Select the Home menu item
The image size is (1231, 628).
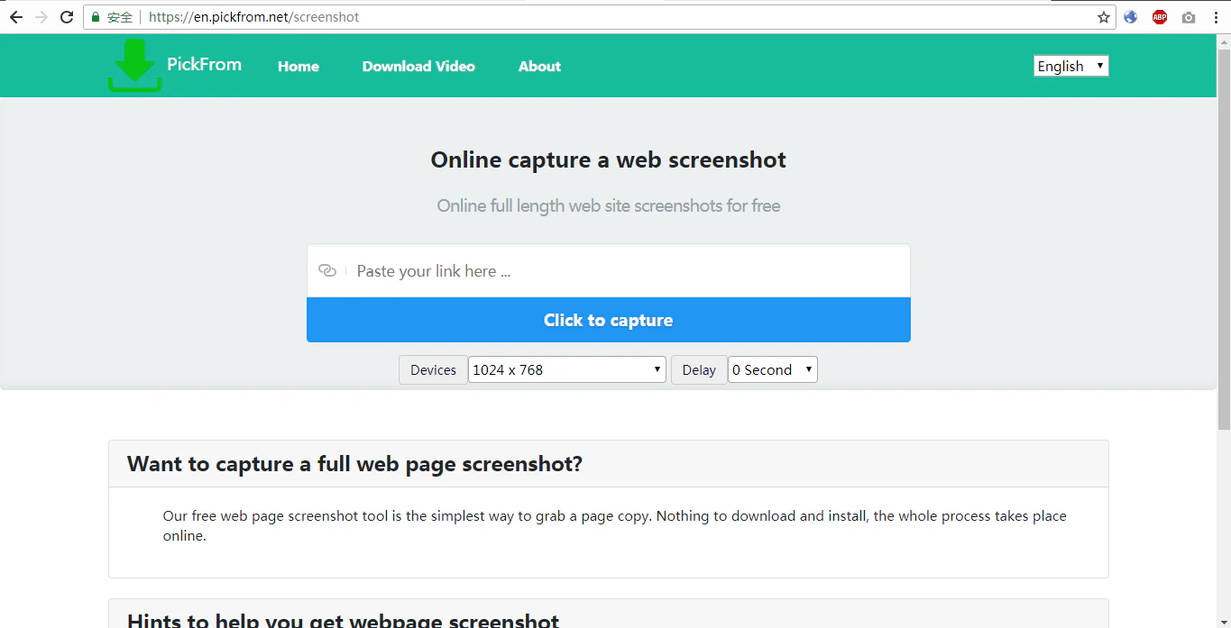pyautogui.click(x=298, y=66)
